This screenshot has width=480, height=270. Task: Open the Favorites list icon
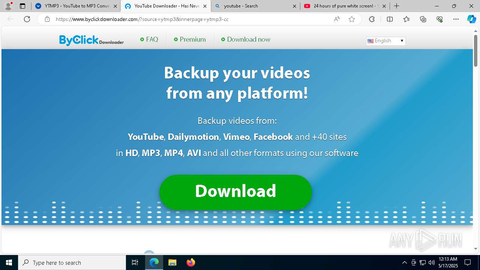[406, 19]
